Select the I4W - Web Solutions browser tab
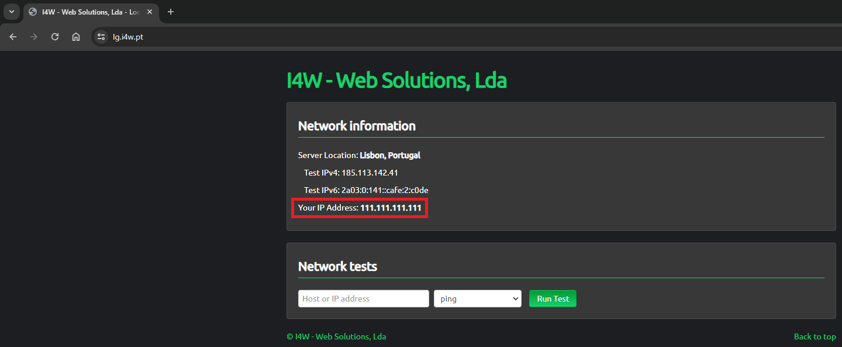Viewport: 842px width, 347px height. pyautogui.click(x=88, y=12)
